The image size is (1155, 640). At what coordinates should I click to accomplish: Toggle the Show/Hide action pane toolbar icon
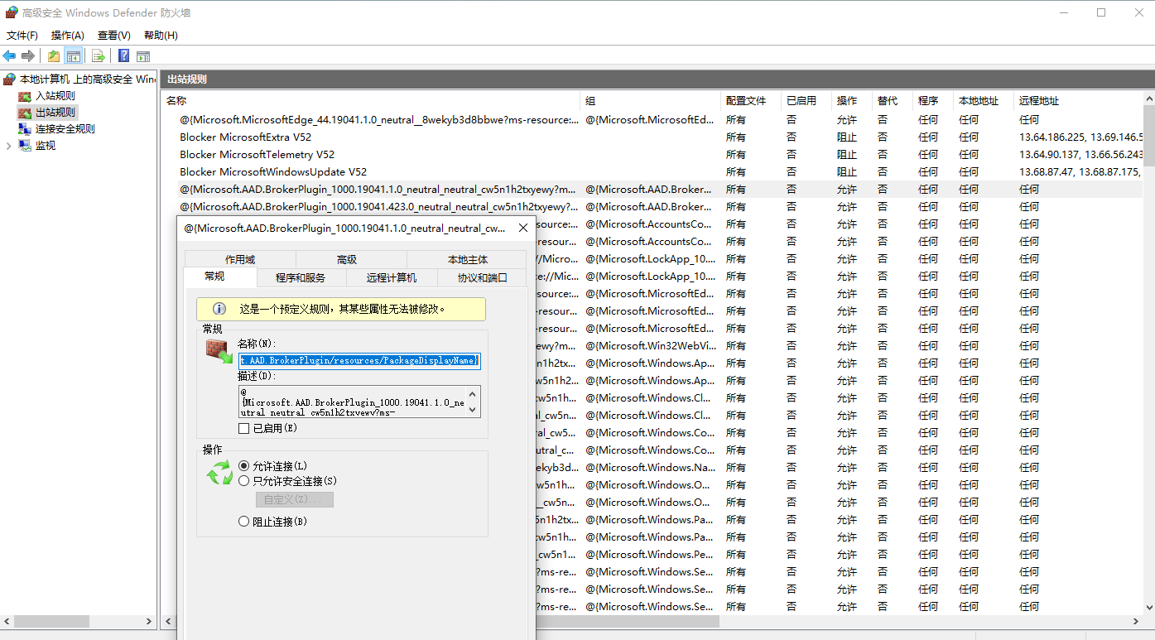(143, 56)
